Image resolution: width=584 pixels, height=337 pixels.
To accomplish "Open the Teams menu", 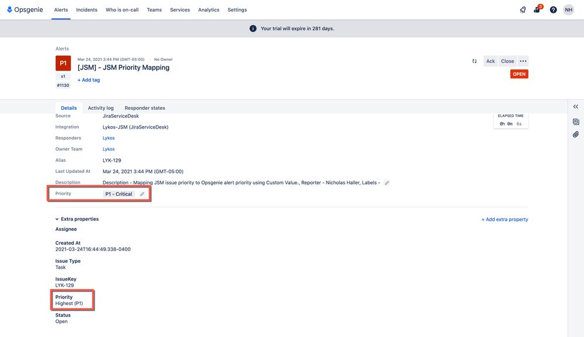I will (x=154, y=10).
